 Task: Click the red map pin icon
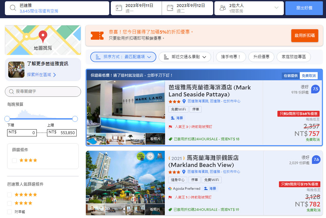click(43, 37)
